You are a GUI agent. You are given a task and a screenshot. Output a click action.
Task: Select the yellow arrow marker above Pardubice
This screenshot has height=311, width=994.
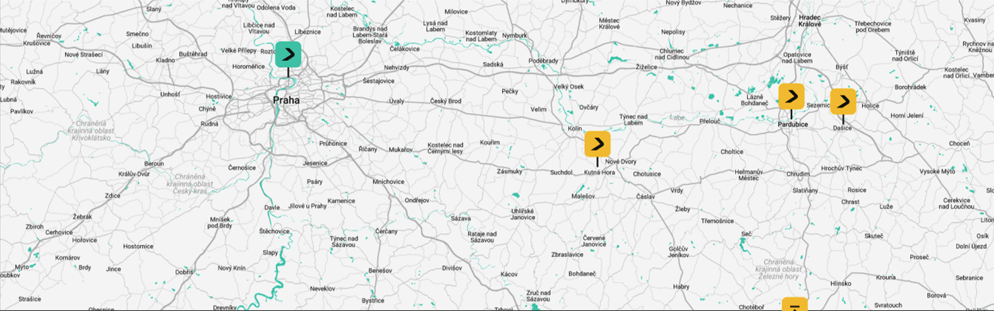coord(791,96)
